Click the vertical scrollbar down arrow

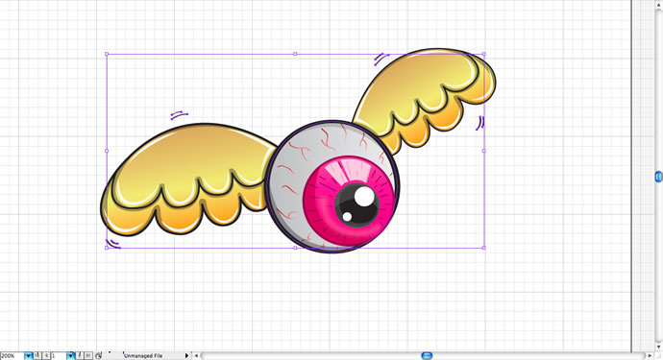(x=658, y=348)
